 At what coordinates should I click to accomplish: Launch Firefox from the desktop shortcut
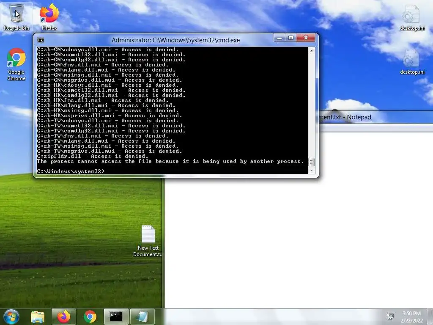[49, 17]
